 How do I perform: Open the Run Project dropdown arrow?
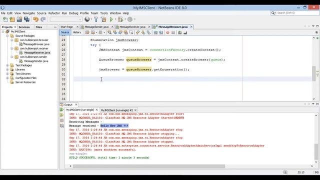[x=115, y=19]
